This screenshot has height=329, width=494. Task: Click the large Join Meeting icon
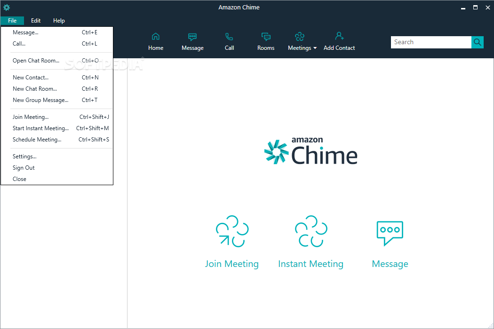[x=232, y=231]
